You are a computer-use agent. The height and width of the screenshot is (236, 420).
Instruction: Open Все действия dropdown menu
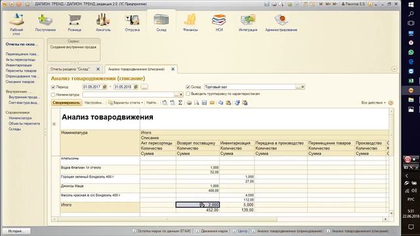373,103
